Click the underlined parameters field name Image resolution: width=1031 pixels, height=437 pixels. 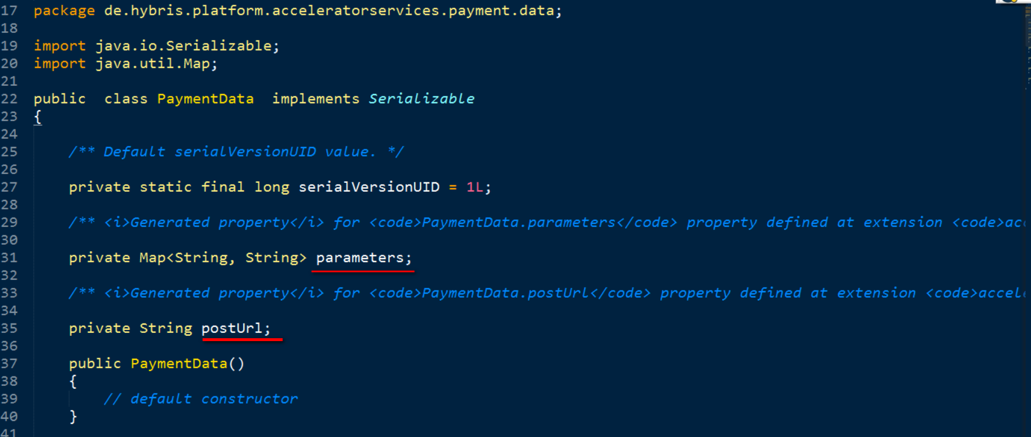(360, 258)
